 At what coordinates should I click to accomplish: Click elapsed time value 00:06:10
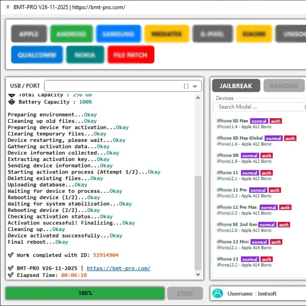point(74,275)
